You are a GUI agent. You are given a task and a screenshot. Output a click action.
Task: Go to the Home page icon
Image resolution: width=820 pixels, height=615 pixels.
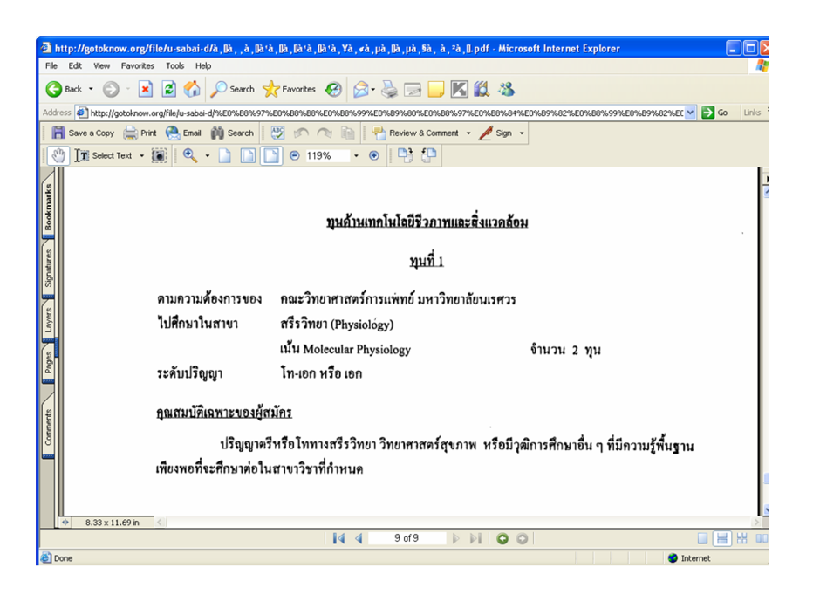click(192, 90)
